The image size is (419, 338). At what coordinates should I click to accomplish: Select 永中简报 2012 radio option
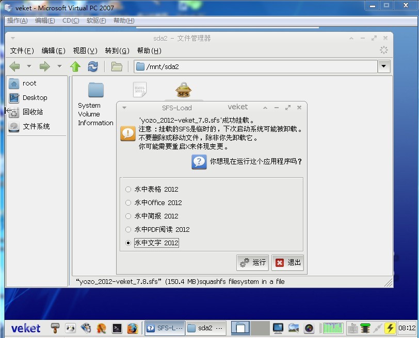tap(152, 216)
